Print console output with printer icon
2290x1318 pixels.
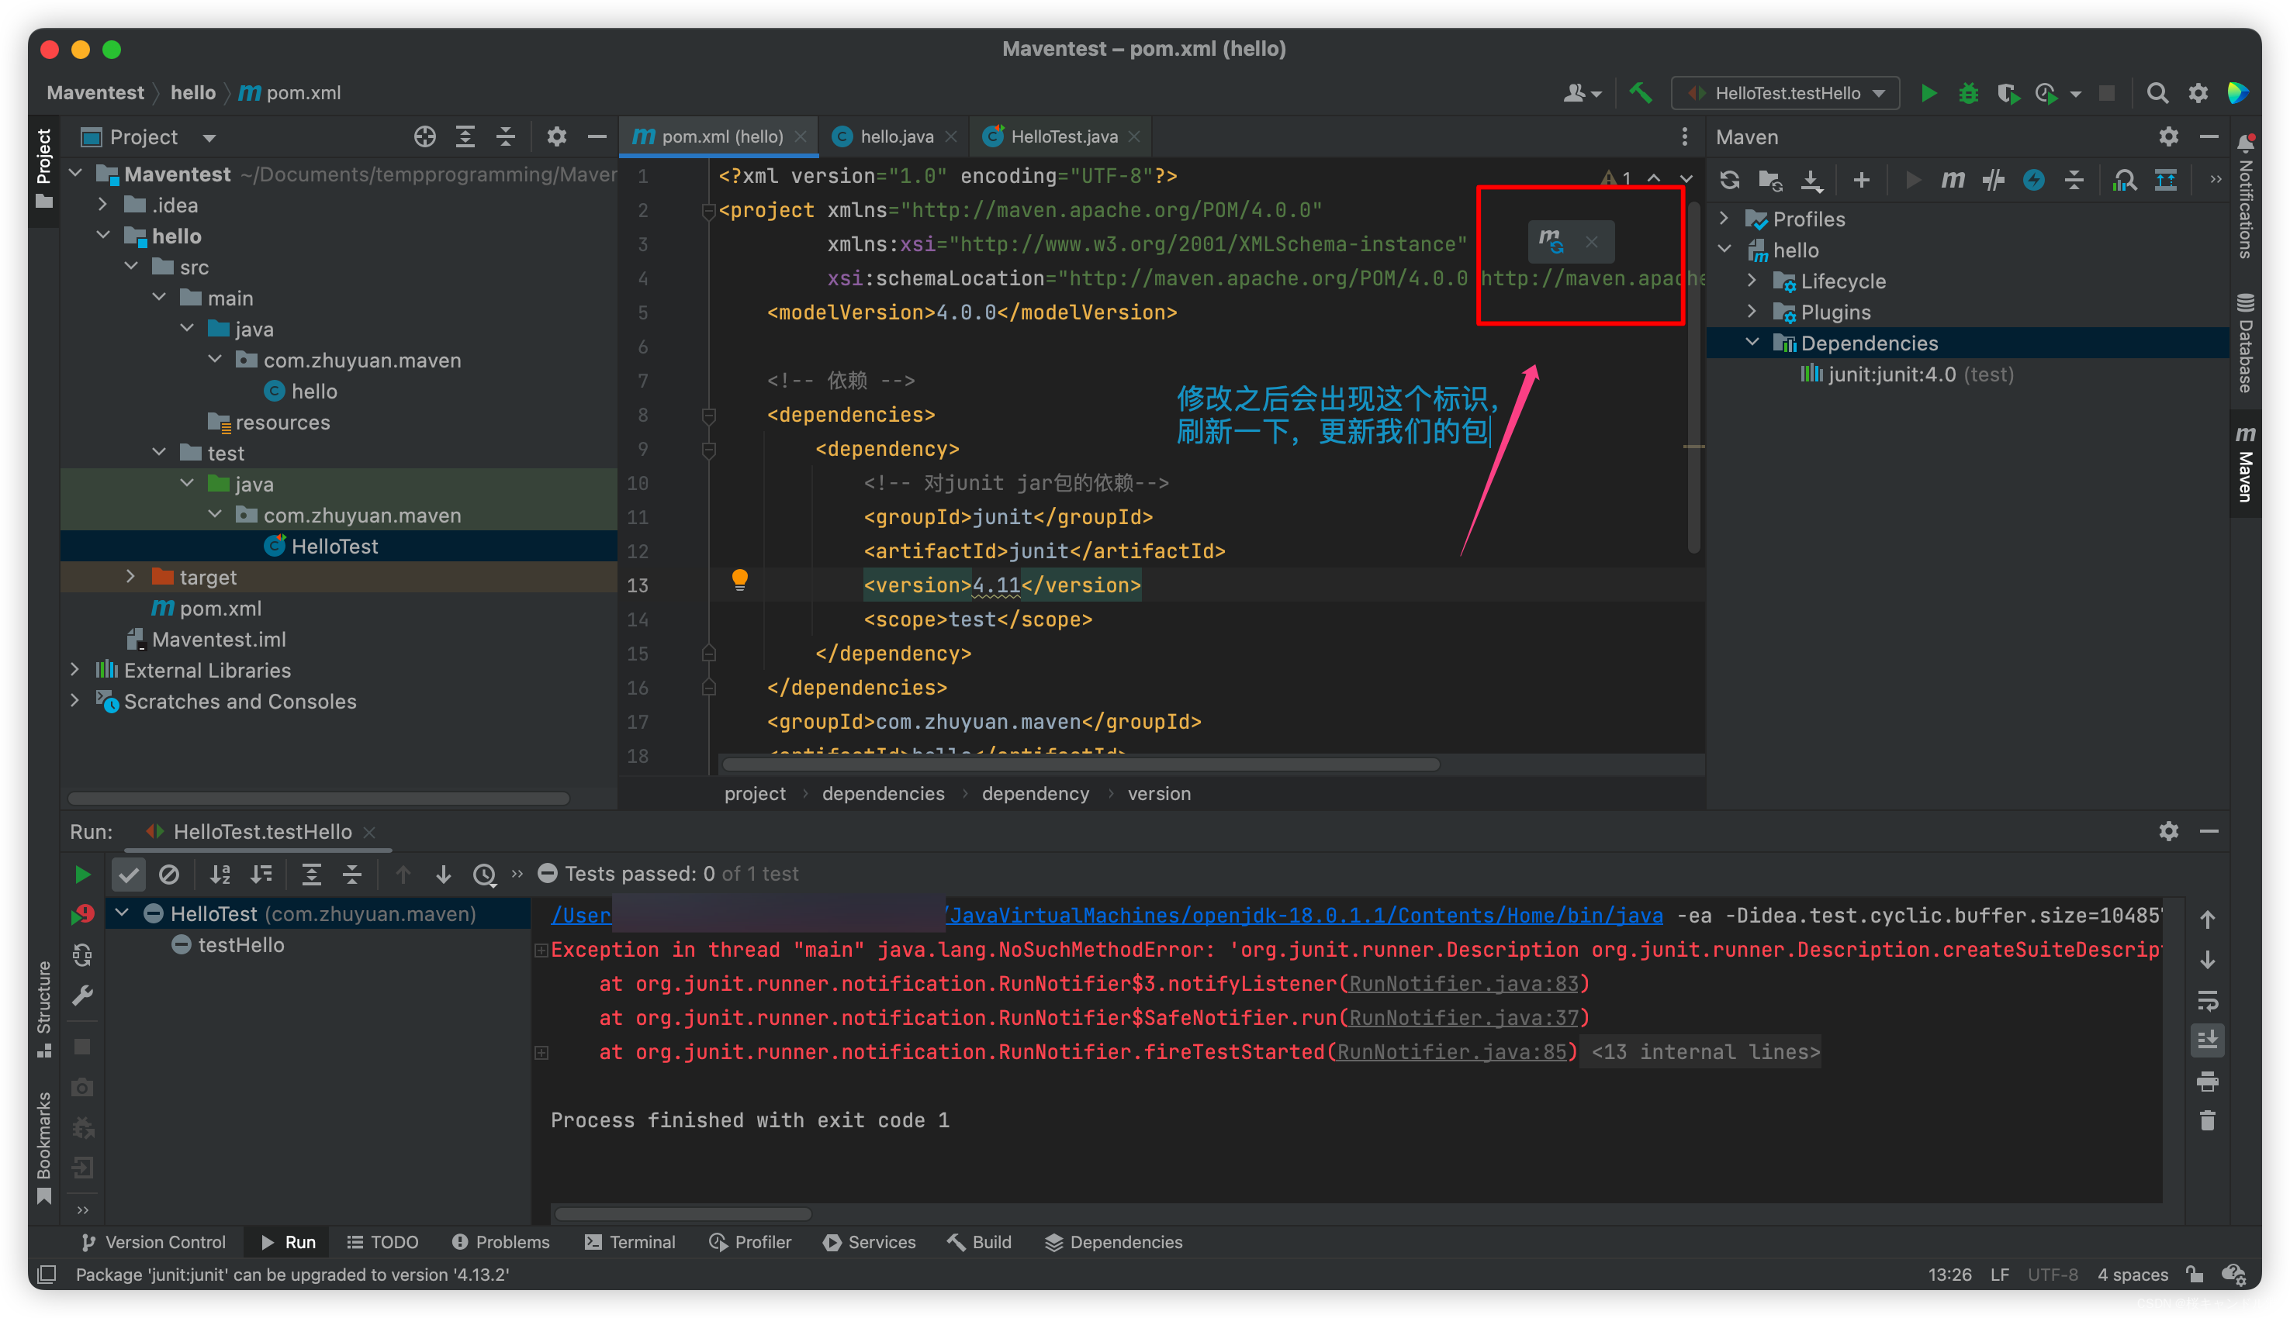click(2207, 1081)
